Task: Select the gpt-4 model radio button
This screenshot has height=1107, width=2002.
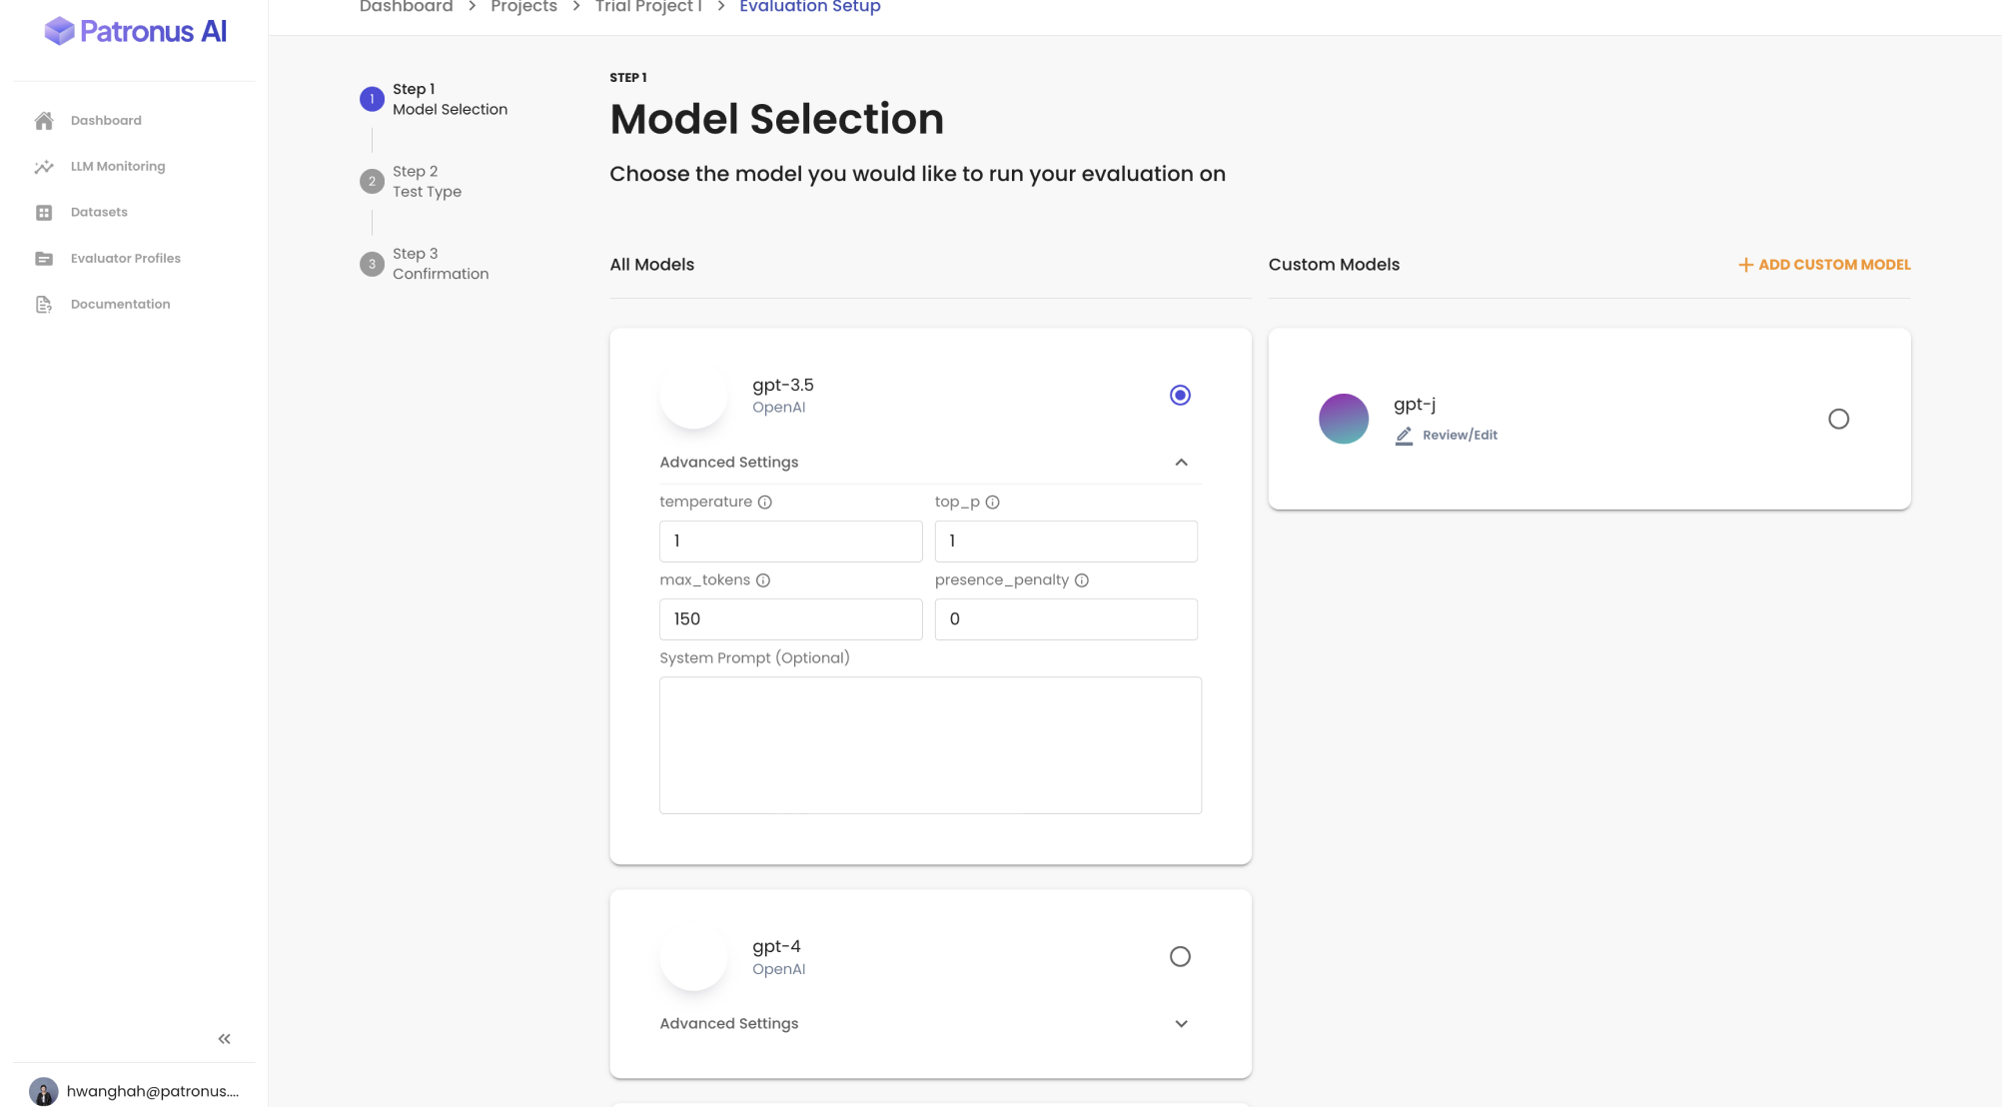Action: (x=1180, y=956)
